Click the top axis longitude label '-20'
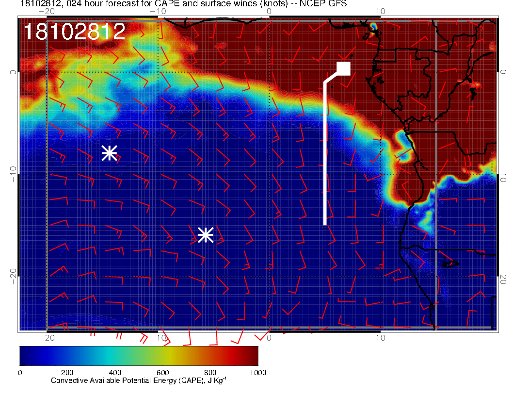The image size is (512, 396). point(47,12)
